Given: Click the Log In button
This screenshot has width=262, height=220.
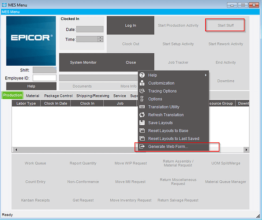Looking at the screenshot, I should pyautogui.click(x=131, y=26).
